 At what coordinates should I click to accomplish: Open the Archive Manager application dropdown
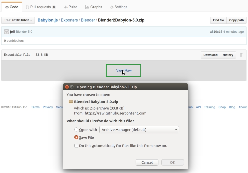click(x=139, y=129)
